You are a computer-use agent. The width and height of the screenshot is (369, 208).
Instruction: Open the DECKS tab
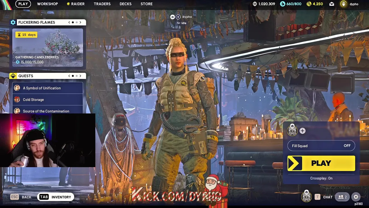coord(125,4)
